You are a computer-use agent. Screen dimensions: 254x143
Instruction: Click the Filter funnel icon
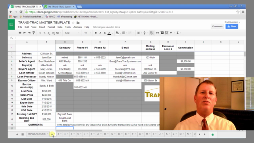pos(171,33)
